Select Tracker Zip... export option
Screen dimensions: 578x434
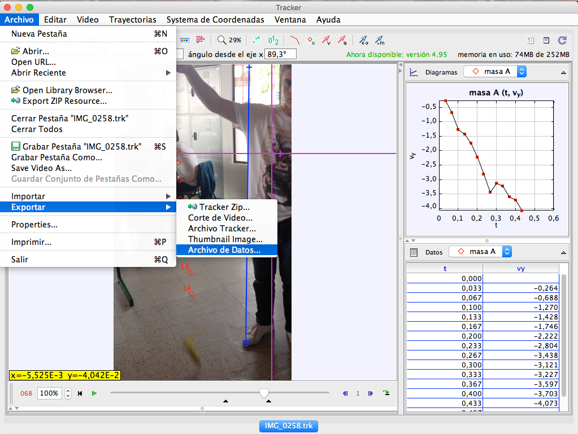227,207
